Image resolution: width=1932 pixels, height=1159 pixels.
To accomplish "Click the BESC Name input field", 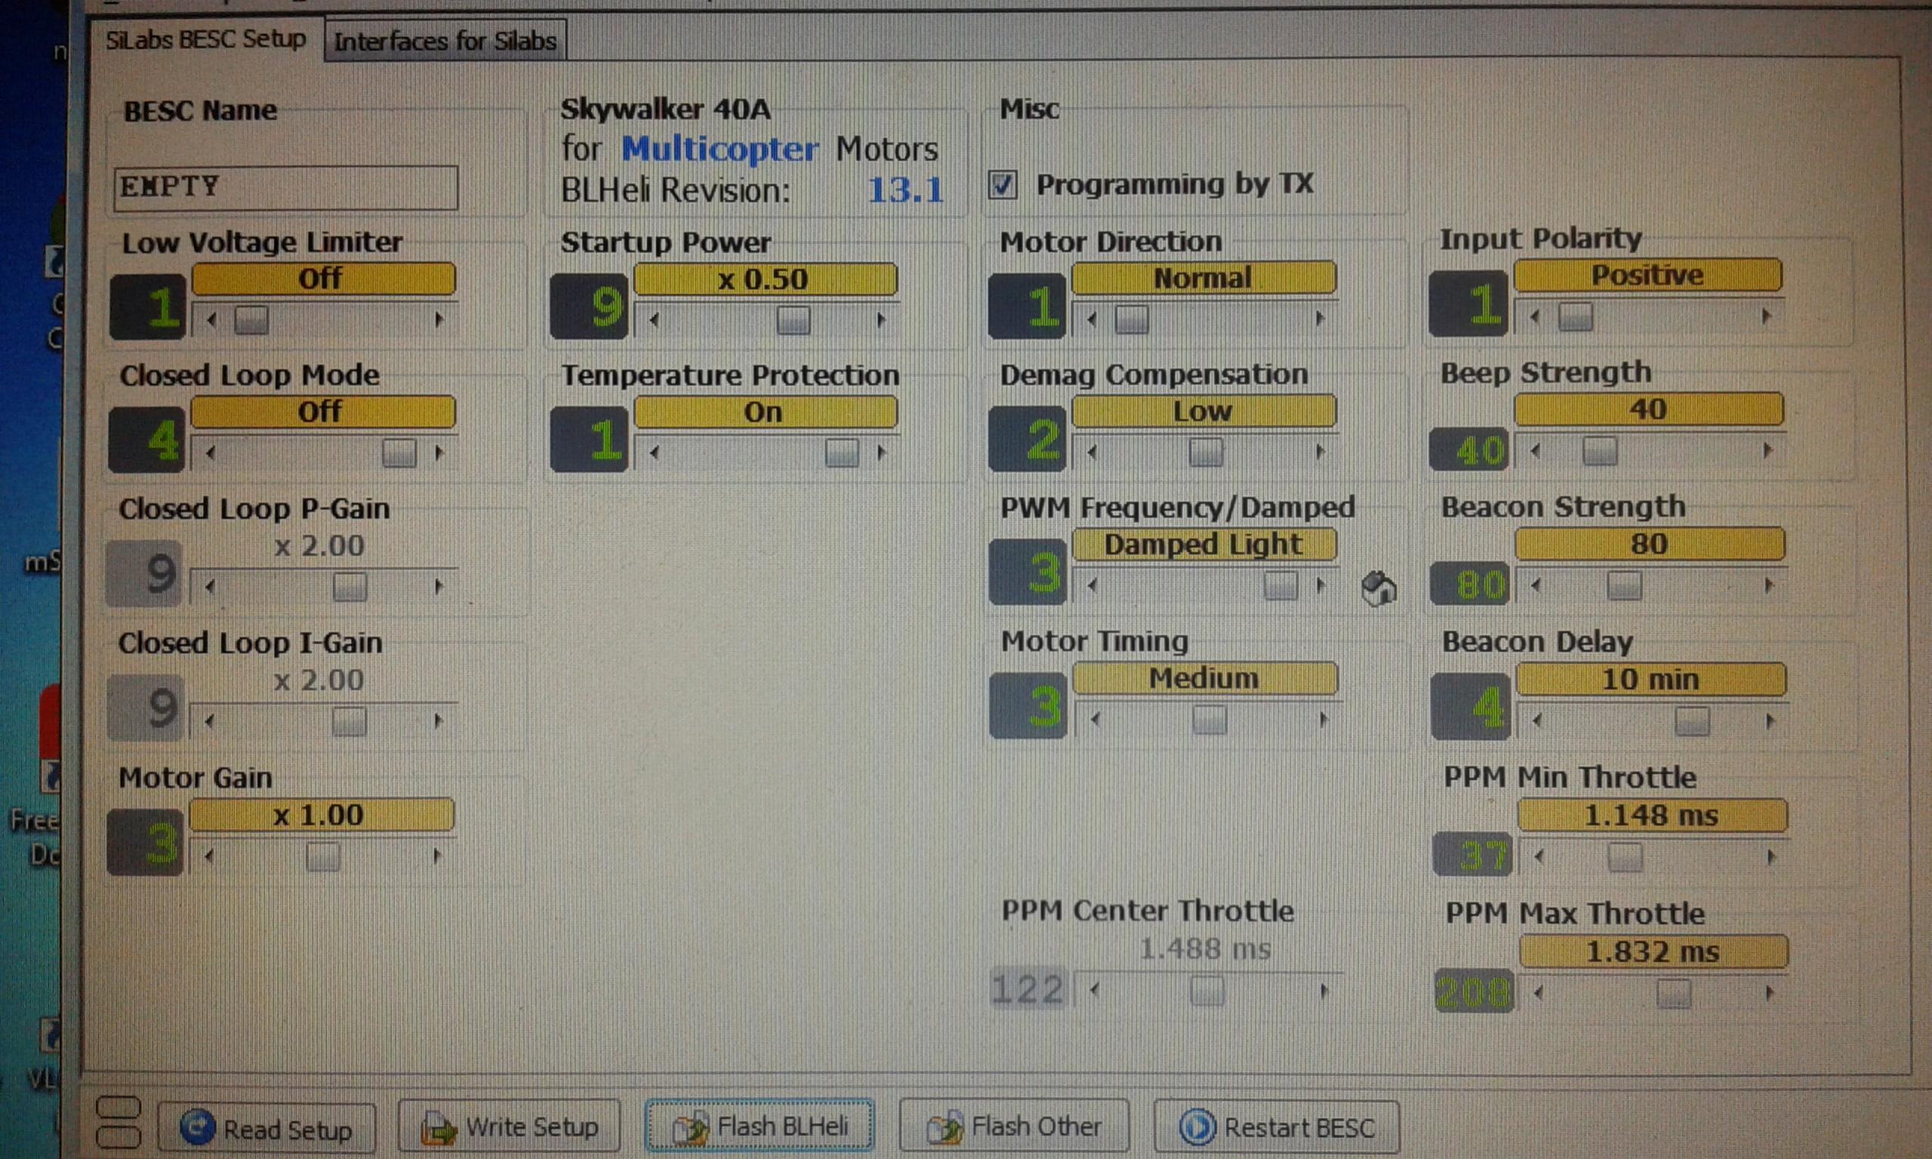I will tap(286, 187).
